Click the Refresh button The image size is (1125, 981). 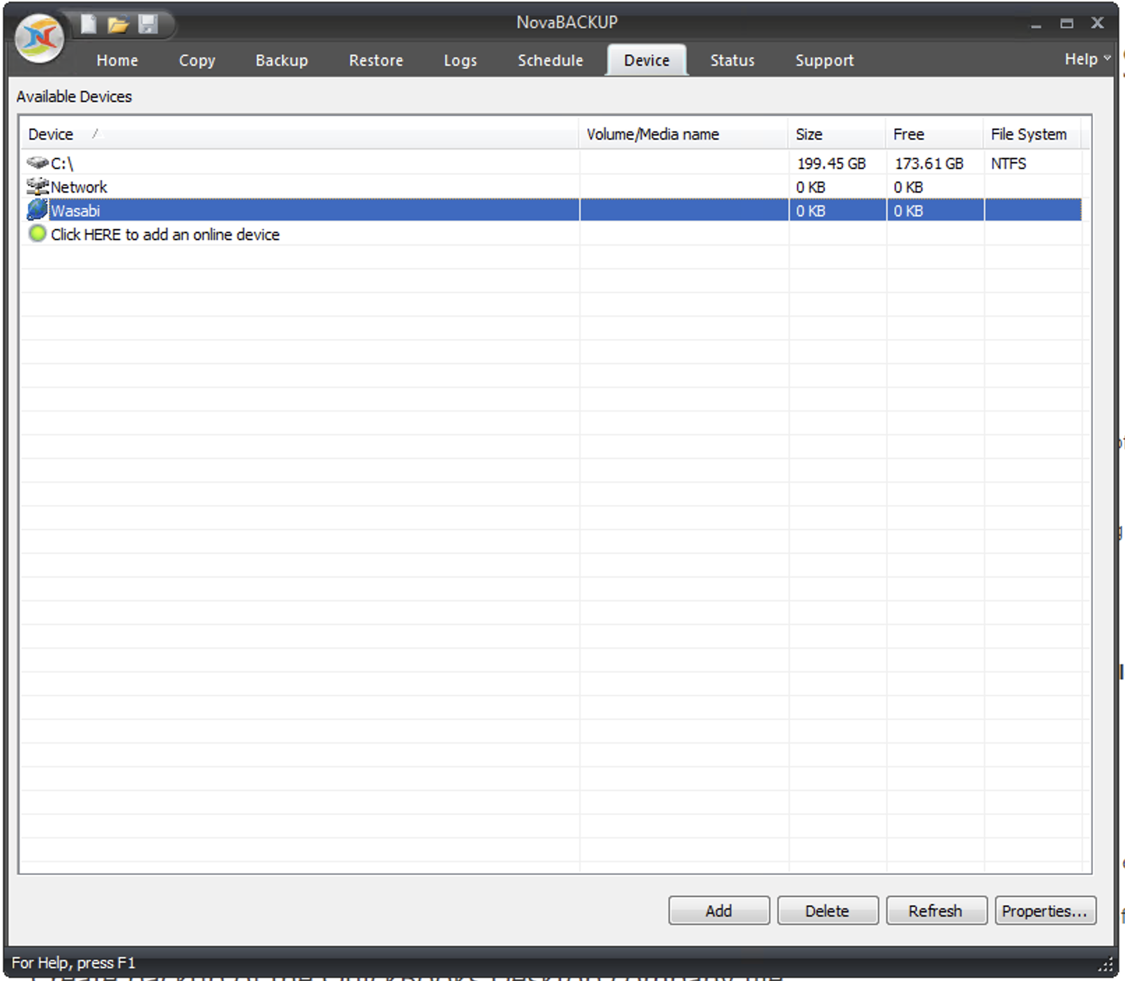coord(937,911)
